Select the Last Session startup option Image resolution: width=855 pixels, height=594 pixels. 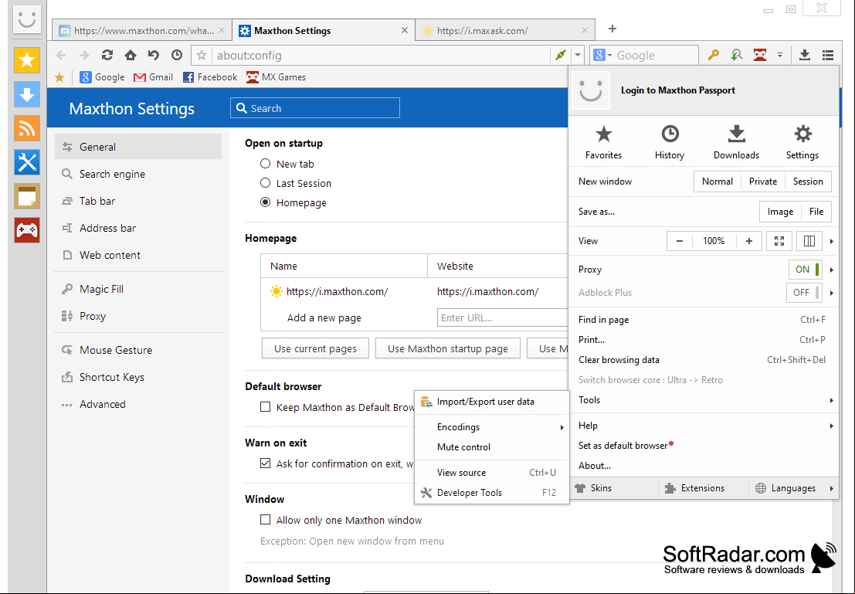[x=265, y=183]
